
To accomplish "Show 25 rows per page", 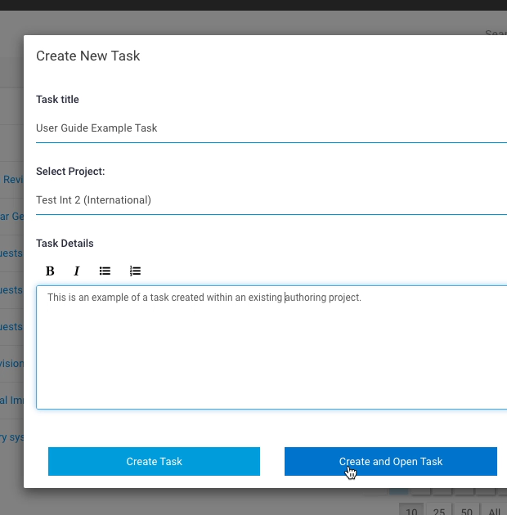I will [x=439, y=510].
